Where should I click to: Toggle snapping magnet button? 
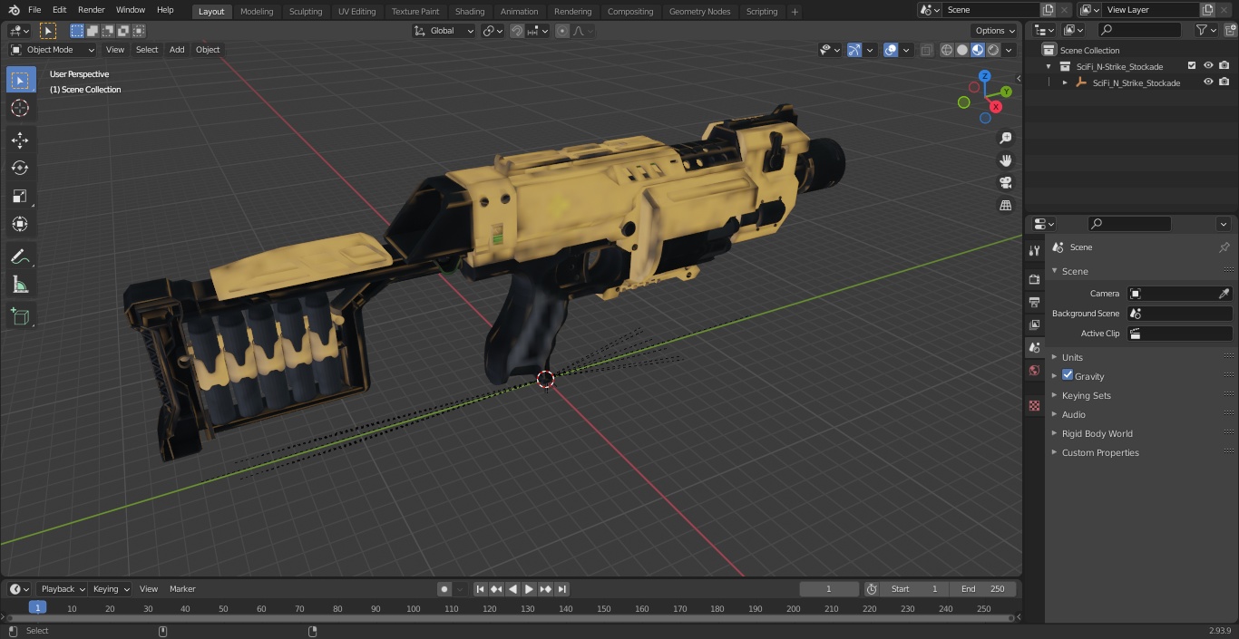pos(517,31)
